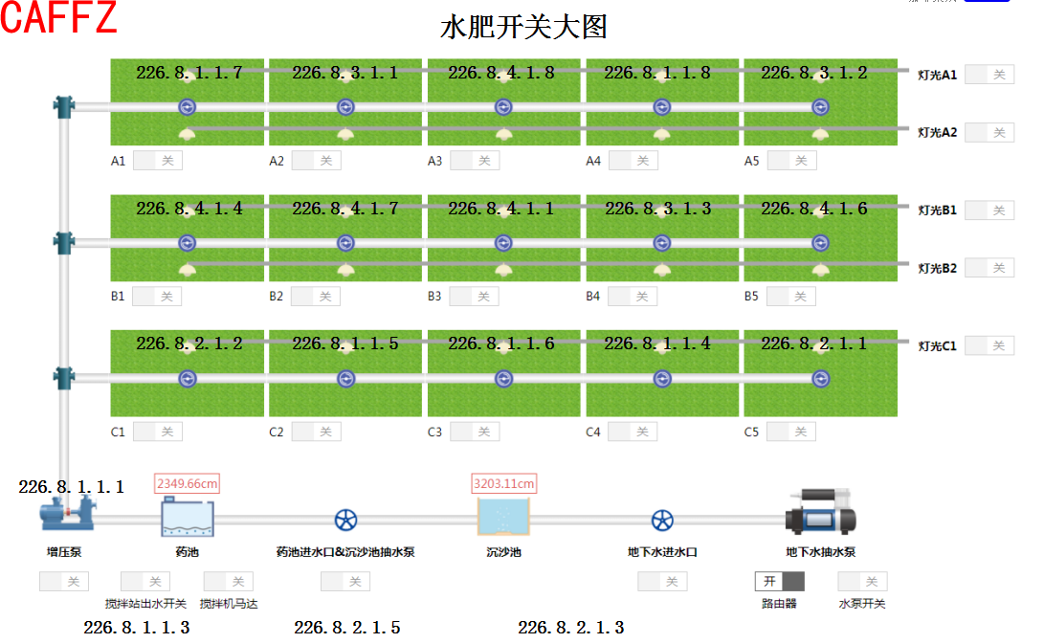Screen dimensions: 1044x643
Task: Switch off the 路由器 router toggle
Action: coord(780,581)
